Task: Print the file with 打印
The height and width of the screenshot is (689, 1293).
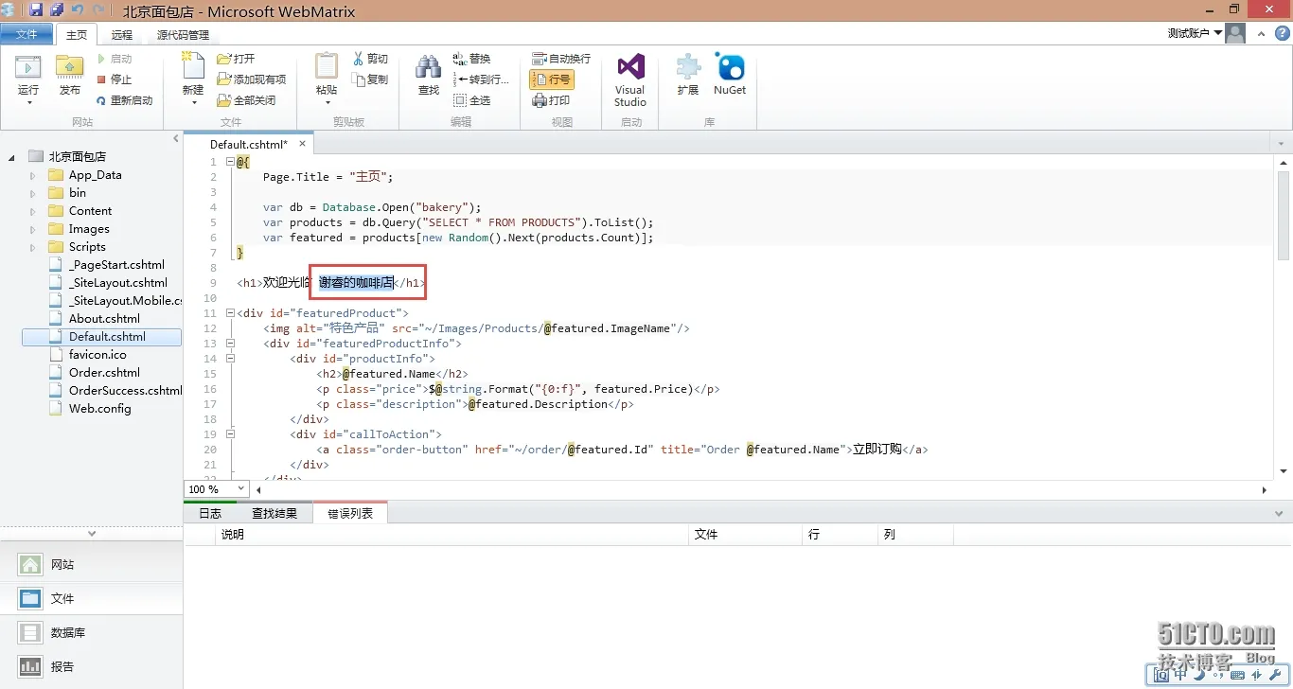Action: click(552, 100)
